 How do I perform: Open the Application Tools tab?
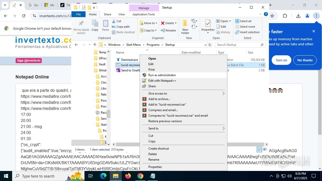coord(144,14)
